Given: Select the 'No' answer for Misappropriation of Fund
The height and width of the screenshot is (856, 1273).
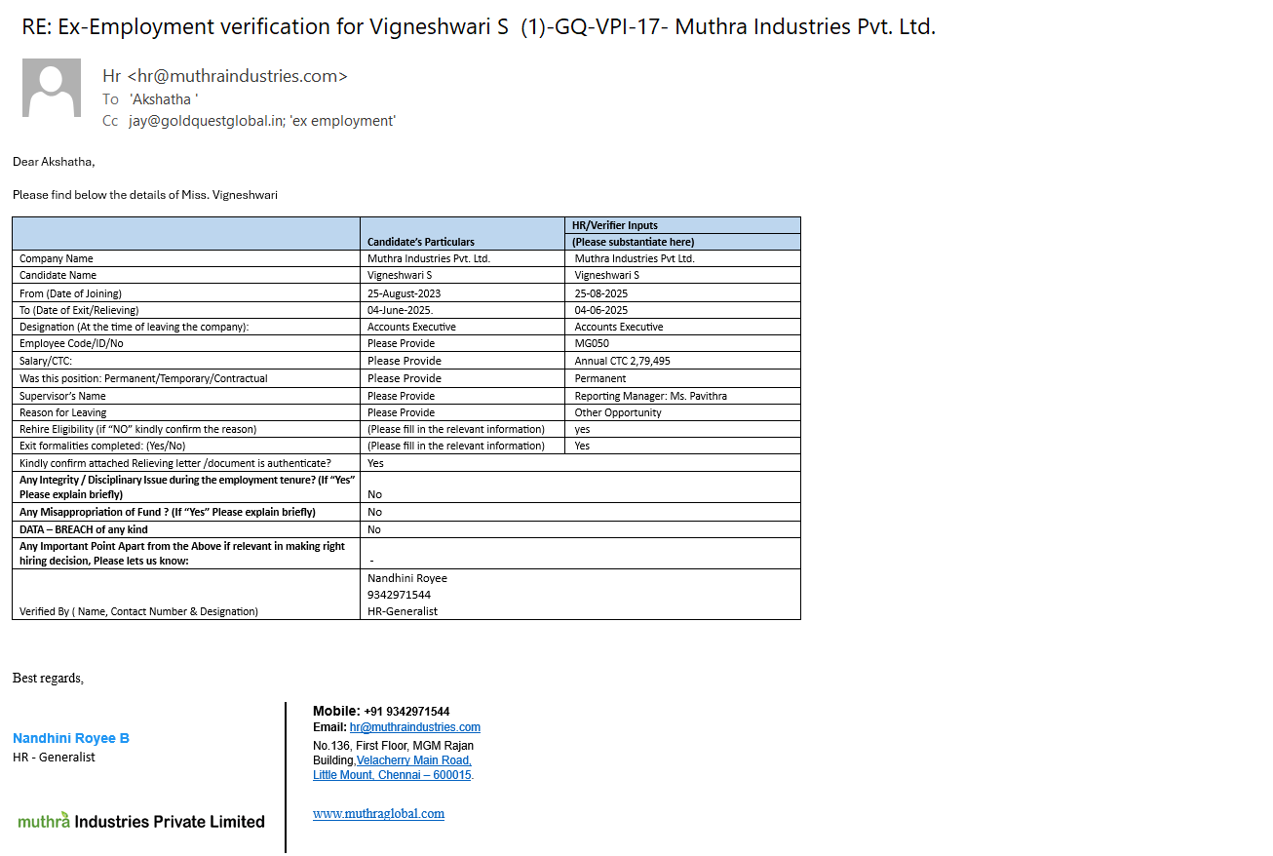Looking at the screenshot, I should (x=375, y=512).
